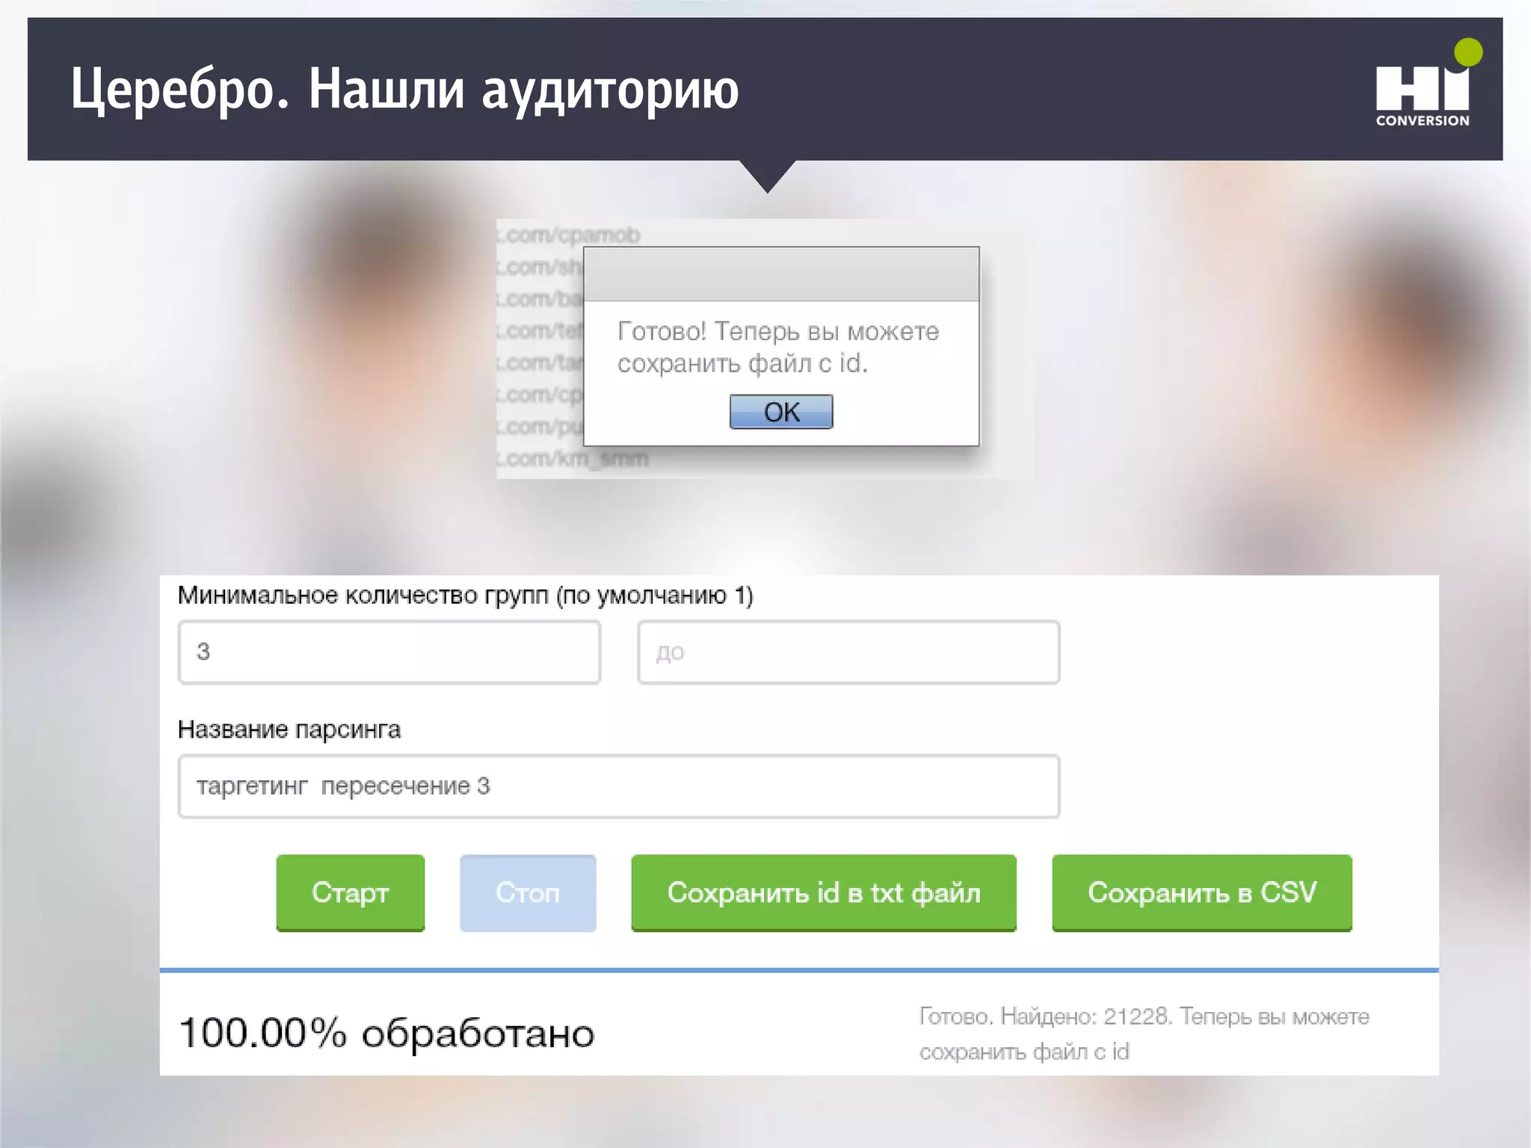Click Сохранить id в txt файл button
This screenshot has width=1531, height=1148.
[824, 892]
